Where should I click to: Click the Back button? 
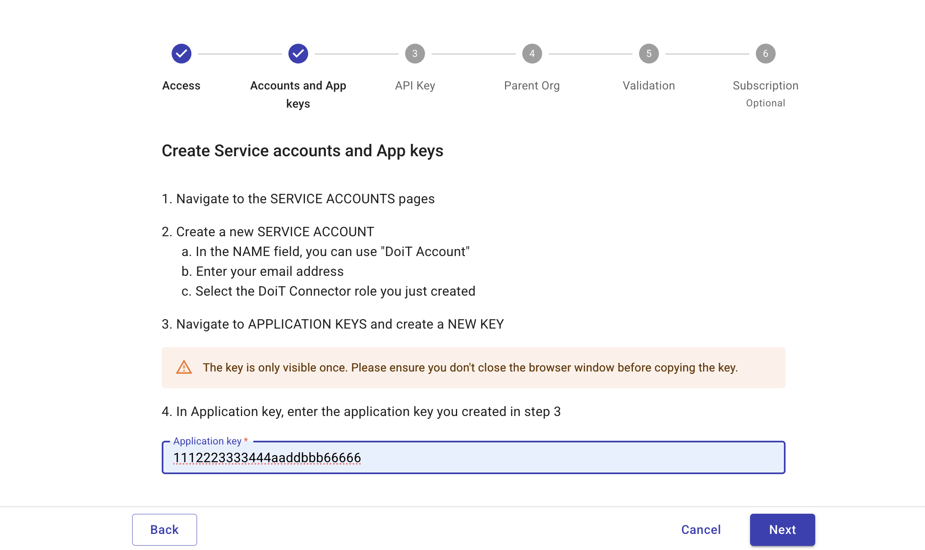tap(164, 529)
